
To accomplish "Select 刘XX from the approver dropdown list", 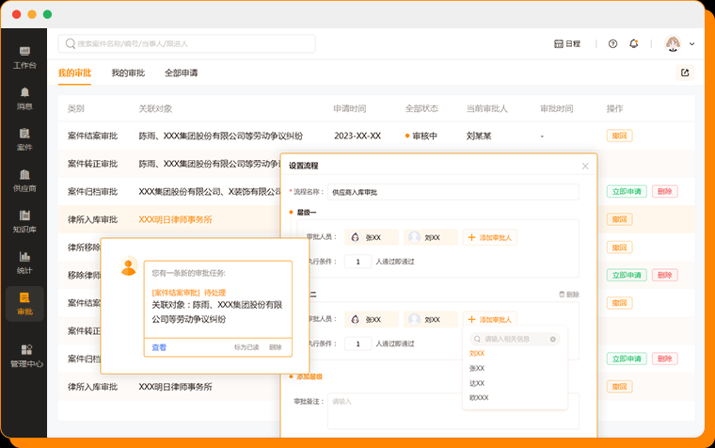I will 477,354.
